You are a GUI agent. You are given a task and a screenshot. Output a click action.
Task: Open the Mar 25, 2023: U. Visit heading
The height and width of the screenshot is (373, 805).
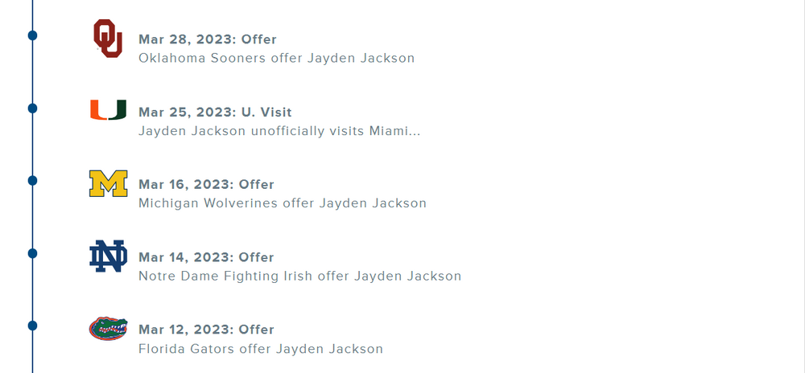(x=215, y=113)
